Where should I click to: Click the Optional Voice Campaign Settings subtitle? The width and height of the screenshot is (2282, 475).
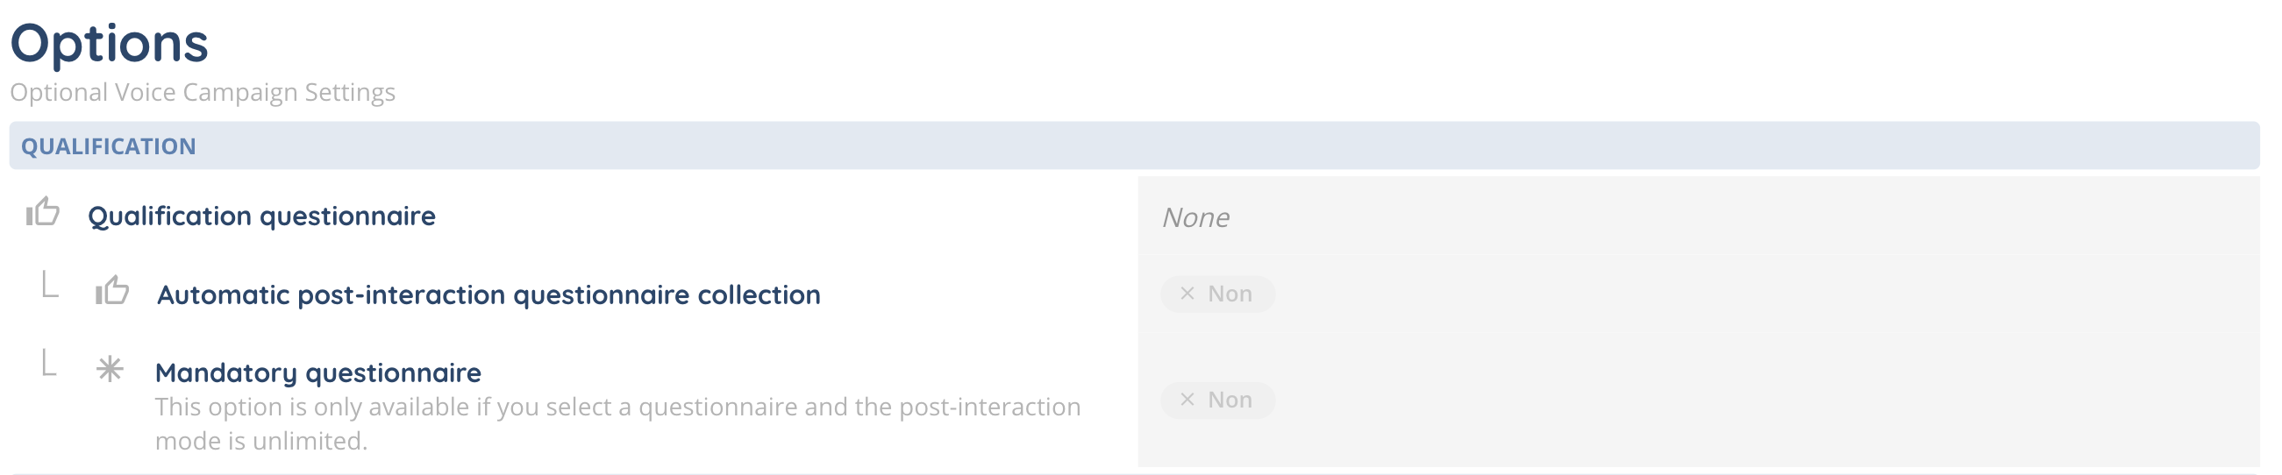pos(203,92)
